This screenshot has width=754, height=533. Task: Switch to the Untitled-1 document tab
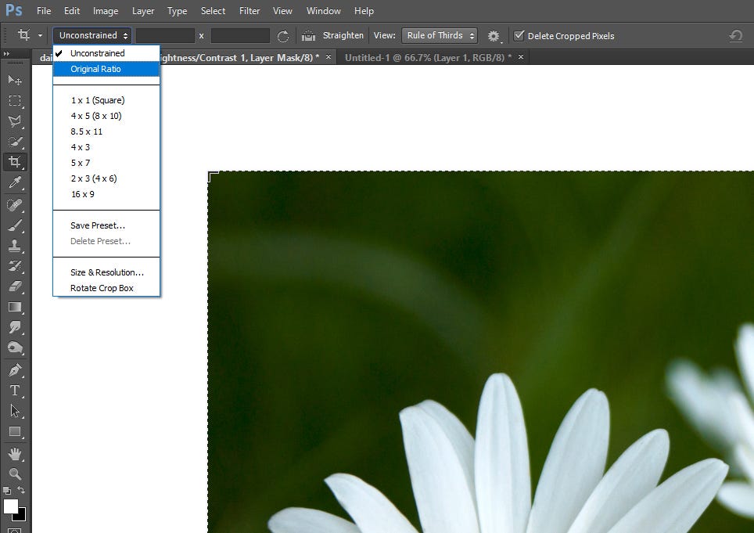[x=428, y=58]
